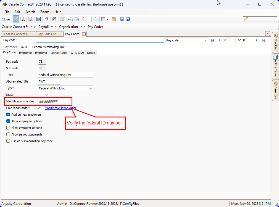
Task: Switch to the W-2/1099 tab
Action: click(77, 52)
